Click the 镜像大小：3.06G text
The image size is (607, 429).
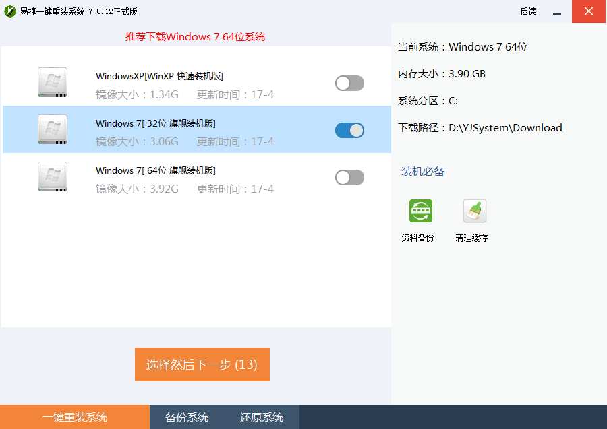point(137,142)
